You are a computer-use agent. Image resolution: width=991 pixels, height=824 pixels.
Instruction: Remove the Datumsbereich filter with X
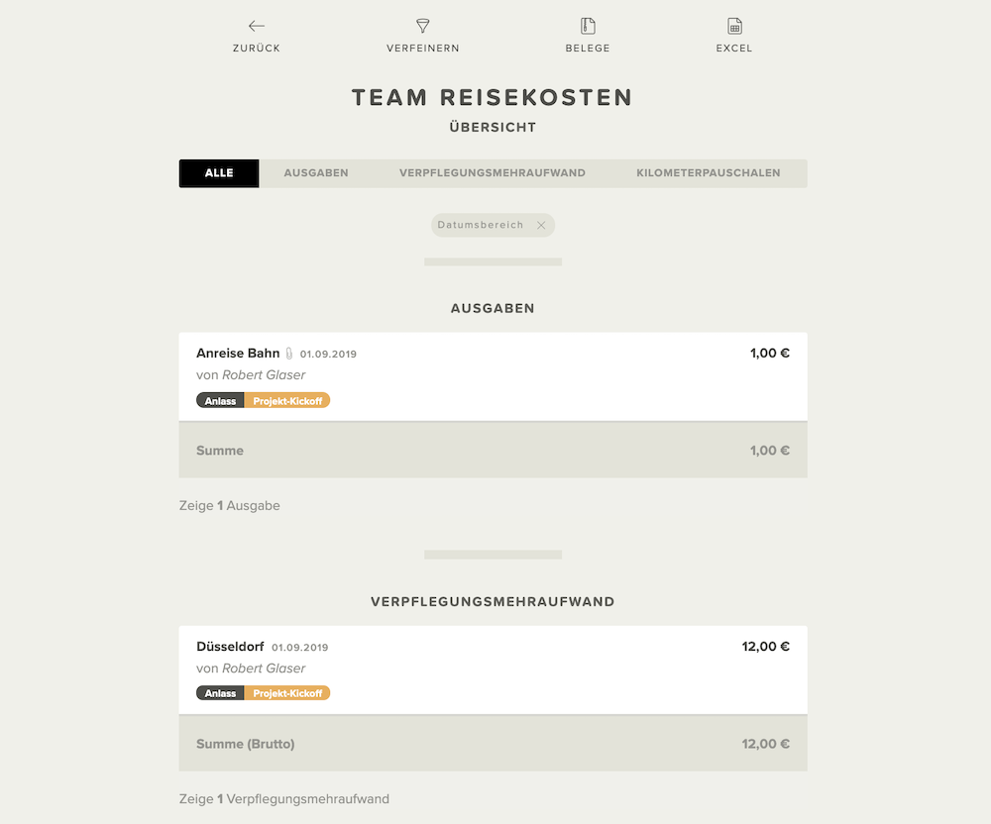pyautogui.click(x=541, y=225)
